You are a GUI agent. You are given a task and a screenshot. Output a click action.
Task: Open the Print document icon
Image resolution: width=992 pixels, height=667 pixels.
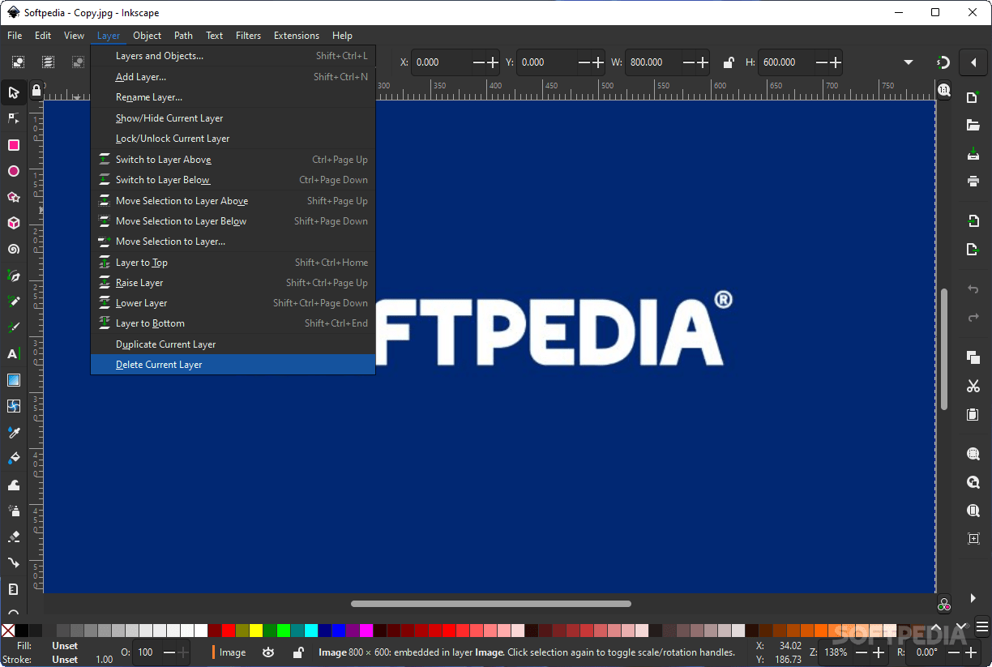973,182
